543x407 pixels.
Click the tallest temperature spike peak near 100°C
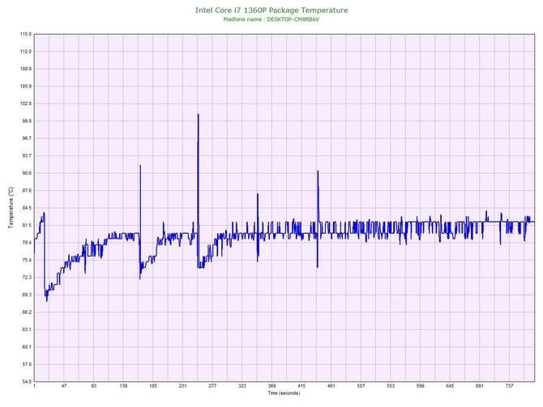coord(198,114)
